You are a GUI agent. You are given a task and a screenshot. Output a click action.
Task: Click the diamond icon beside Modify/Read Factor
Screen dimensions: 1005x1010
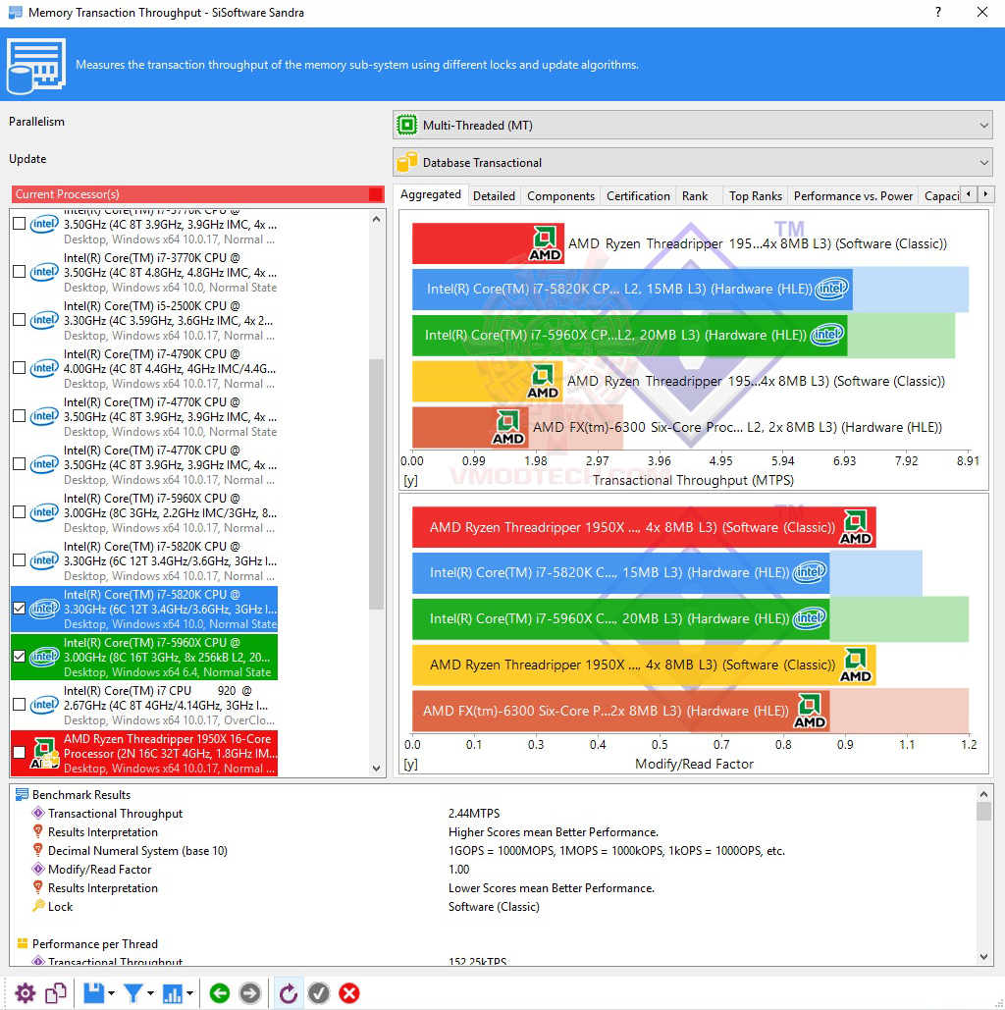(x=38, y=869)
